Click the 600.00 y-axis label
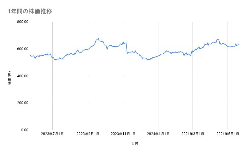Screen dimensions: 247x153 (22, 49)
